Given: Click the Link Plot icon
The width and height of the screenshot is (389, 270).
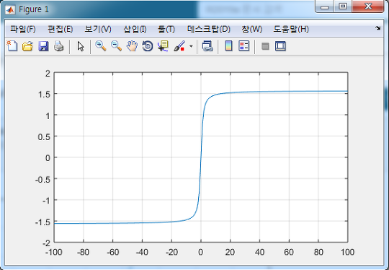Looking at the screenshot, I should click(207, 46).
